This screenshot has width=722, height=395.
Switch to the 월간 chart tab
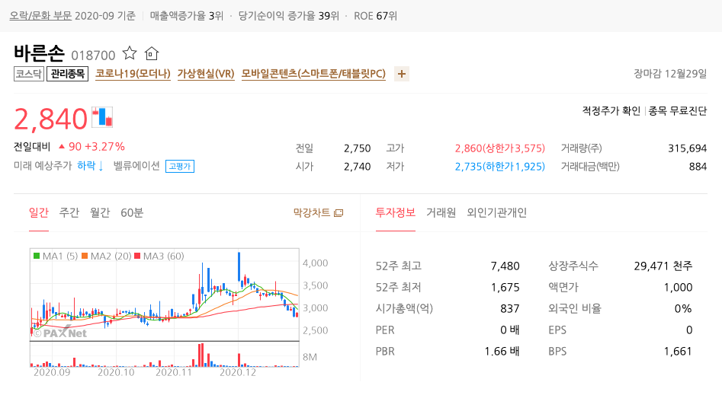[x=100, y=213]
